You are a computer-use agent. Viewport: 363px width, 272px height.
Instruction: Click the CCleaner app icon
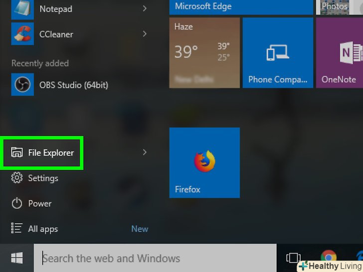[22, 34]
